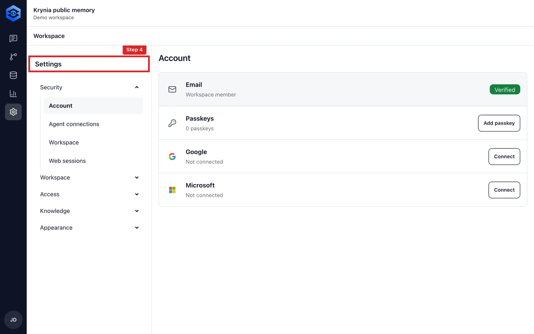
Task: Select the Account settings item
Action: click(x=93, y=106)
